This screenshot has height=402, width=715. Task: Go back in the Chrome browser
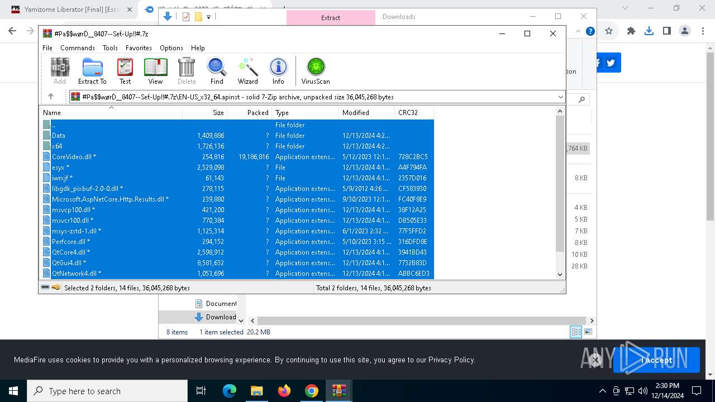(12, 31)
